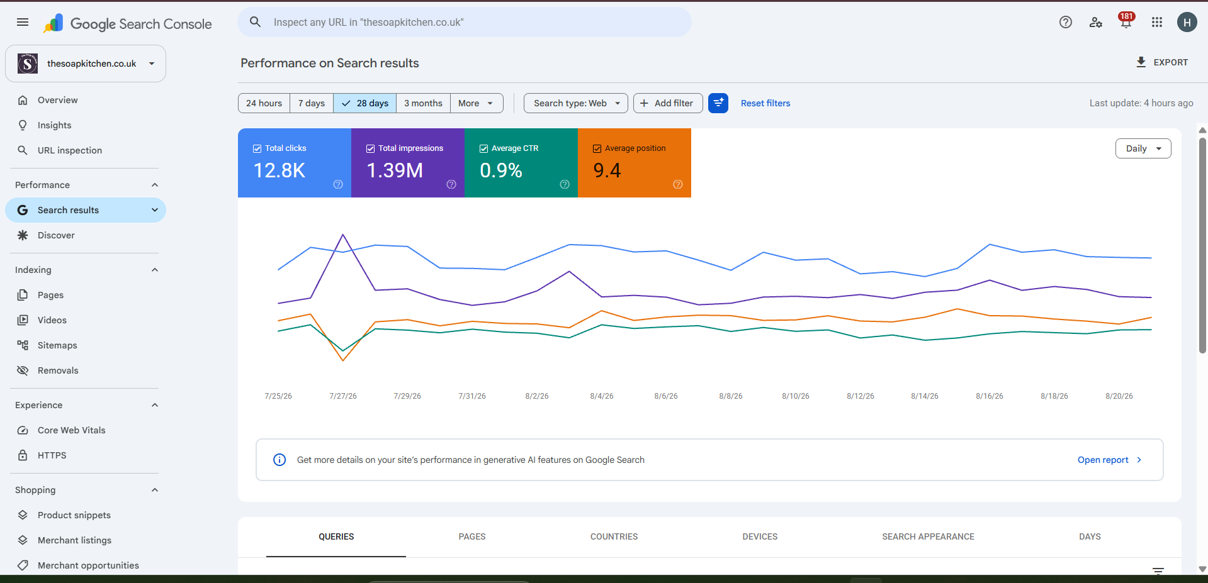The width and height of the screenshot is (1208, 583).
Task: Open the Search type: Web dropdown
Action: tap(576, 103)
